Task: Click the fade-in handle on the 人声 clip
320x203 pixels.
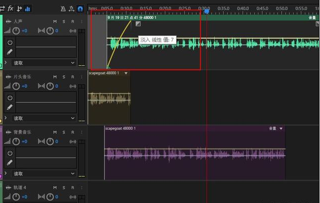Action: (138, 24)
